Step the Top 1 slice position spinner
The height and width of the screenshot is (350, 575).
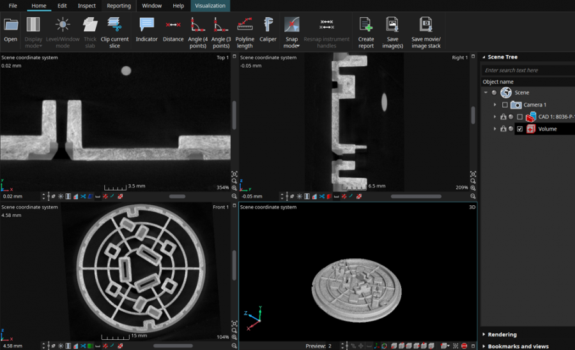tap(43, 196)
